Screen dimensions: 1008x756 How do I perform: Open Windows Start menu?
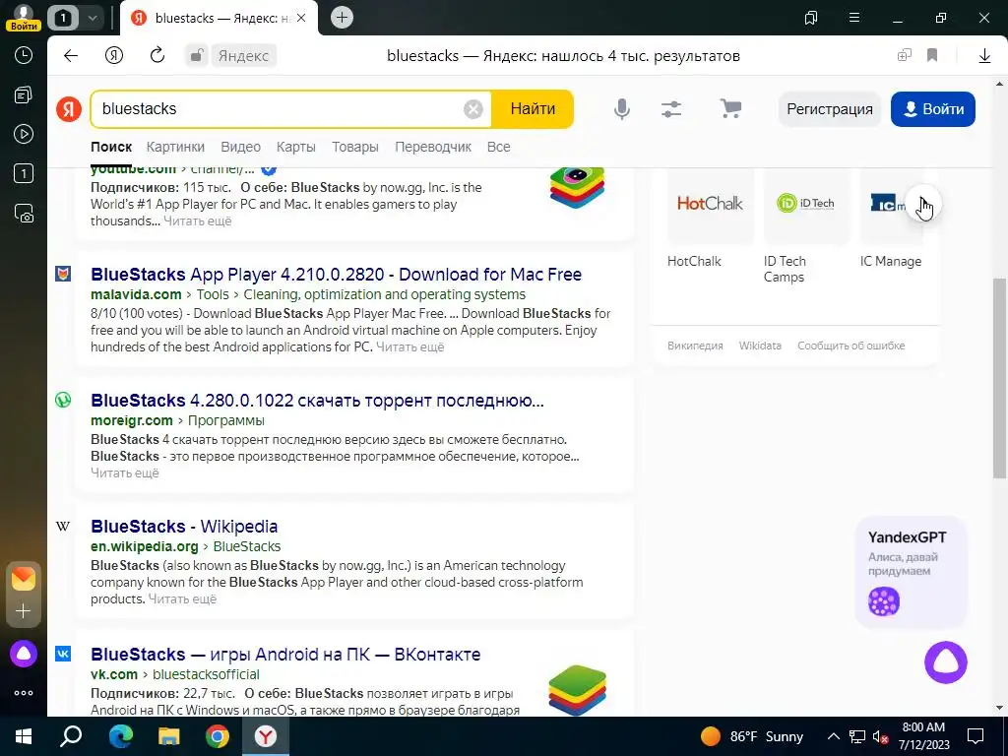coord(24,736)
